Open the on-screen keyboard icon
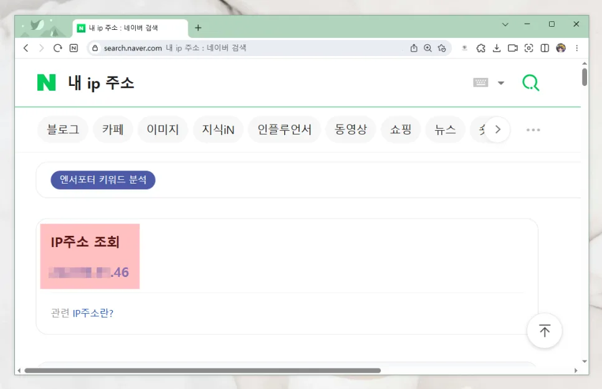The width and height of the screenshot is (602, 389). point(480,83)
